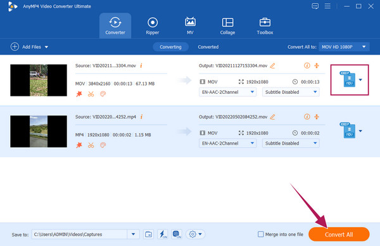Click the second output 00:00:02 duration
This screenshot has height=246, width=380.
pos(310,133)
